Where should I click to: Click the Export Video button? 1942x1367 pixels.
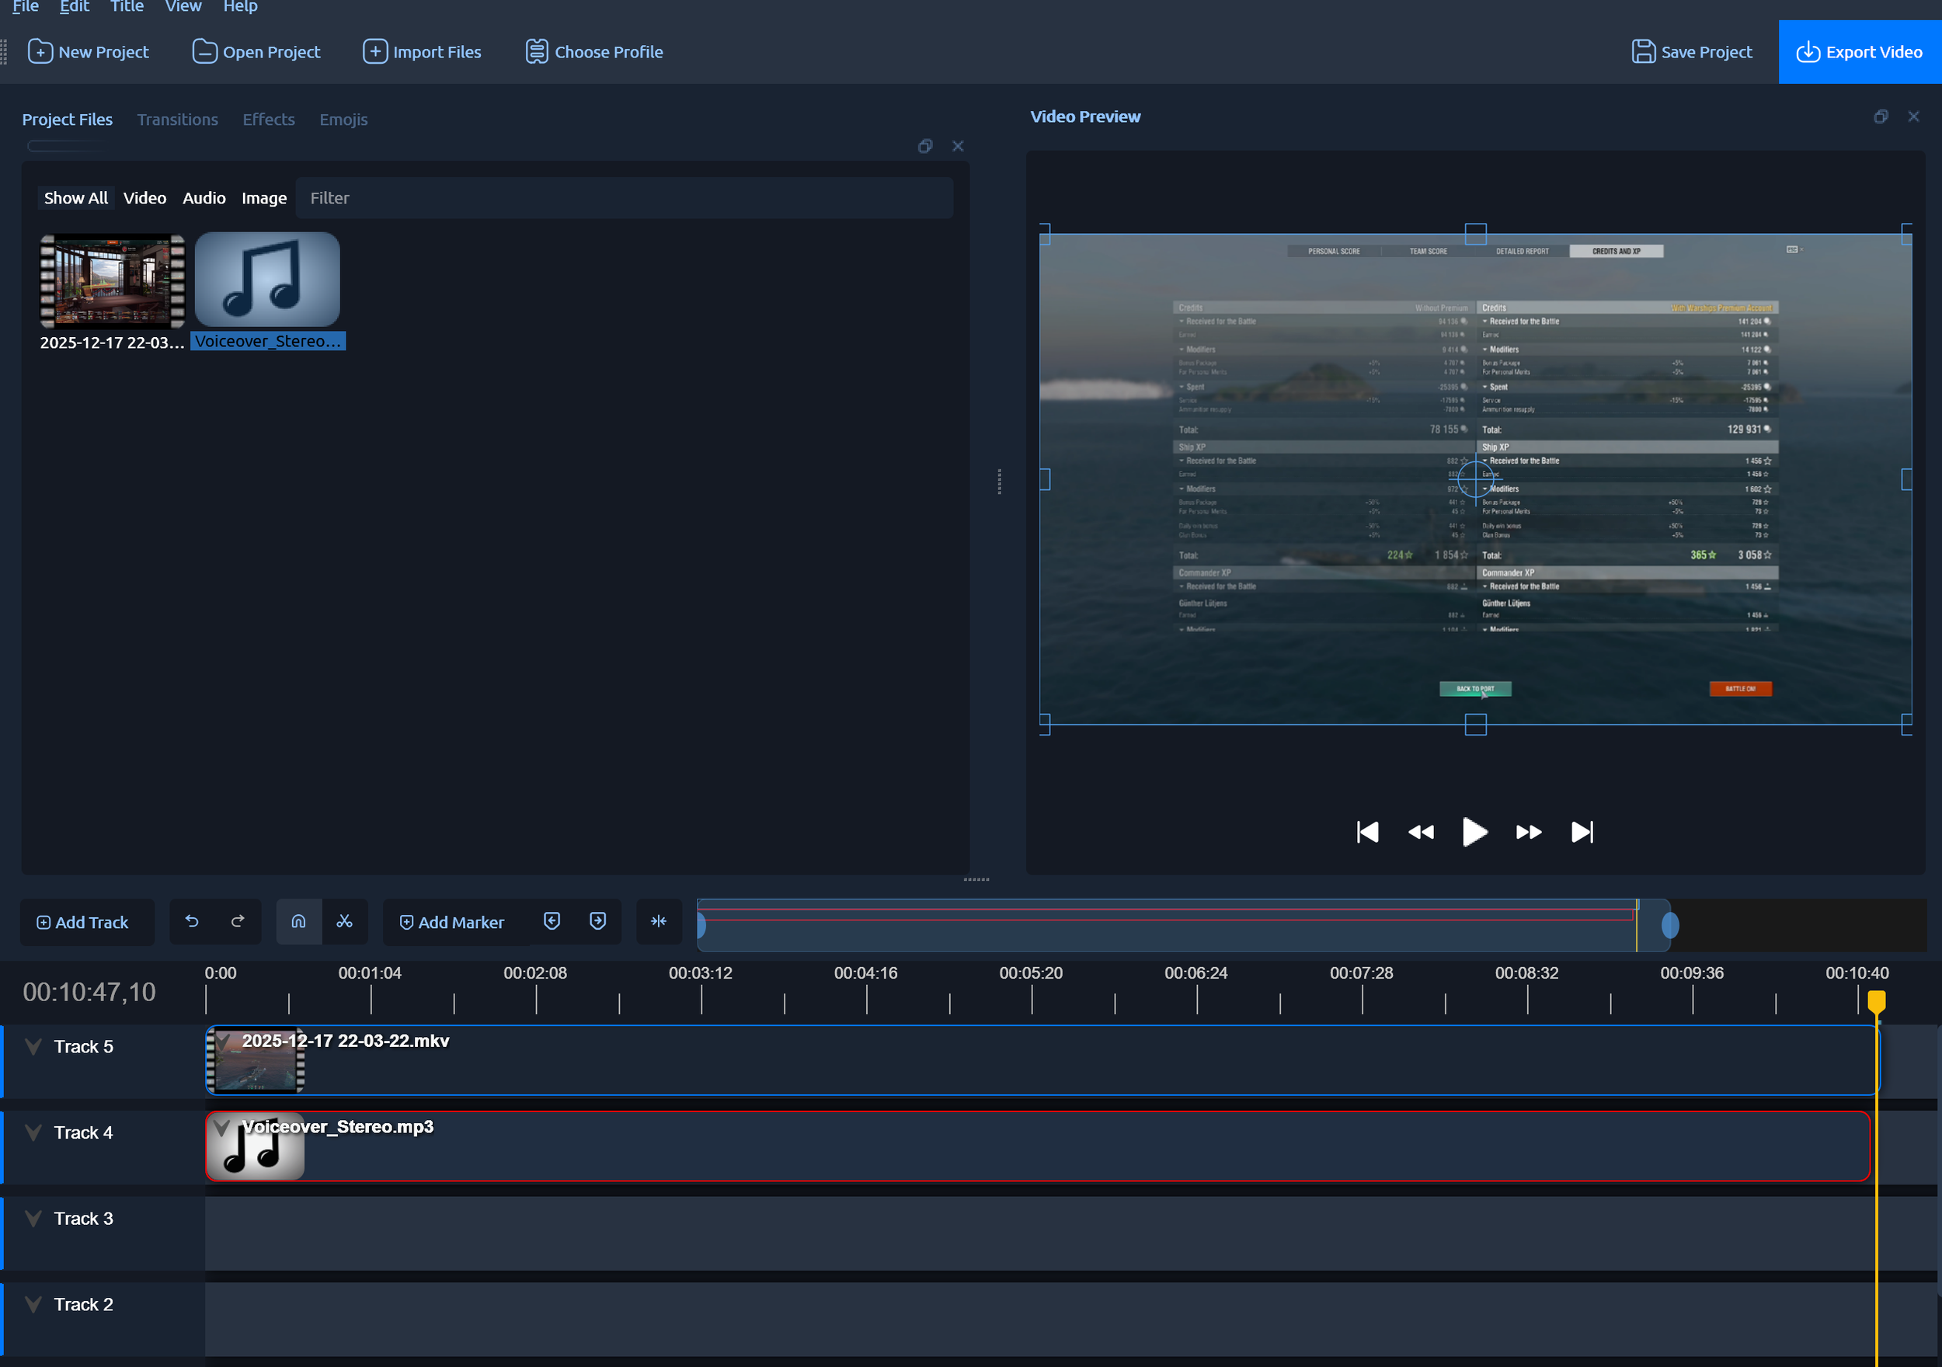point(1859,51)
